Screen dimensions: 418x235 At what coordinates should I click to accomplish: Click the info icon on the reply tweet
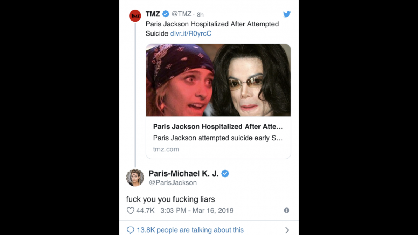click(286, 210)
